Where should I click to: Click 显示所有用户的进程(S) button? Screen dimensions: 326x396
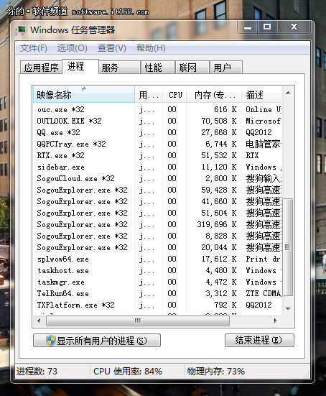(97, 341)
